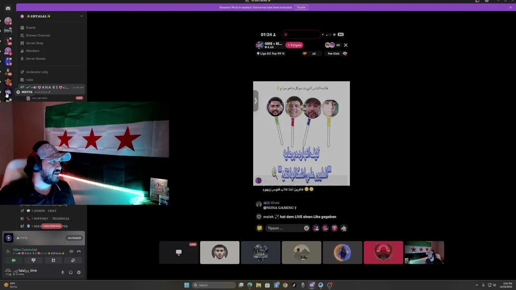This screenshot has height=290, width=516.
Task: Expand the side arrow on stream picture
Action: (x=256, y=101)
